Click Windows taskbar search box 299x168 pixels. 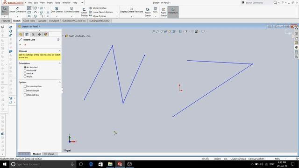coord(43,164)
